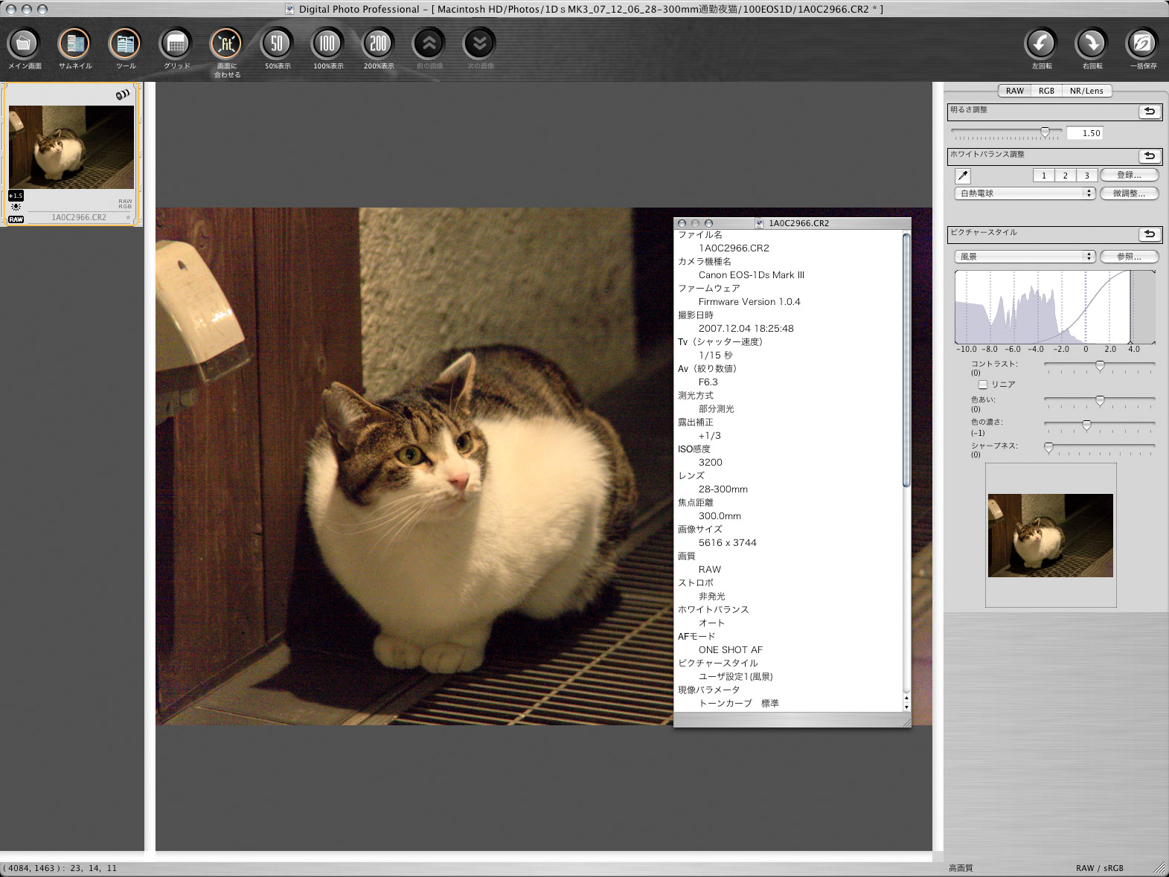The image size is (1169, 877).
Task: Click the info window title '1A0C2966.CR2'
Action: (798, 223)
